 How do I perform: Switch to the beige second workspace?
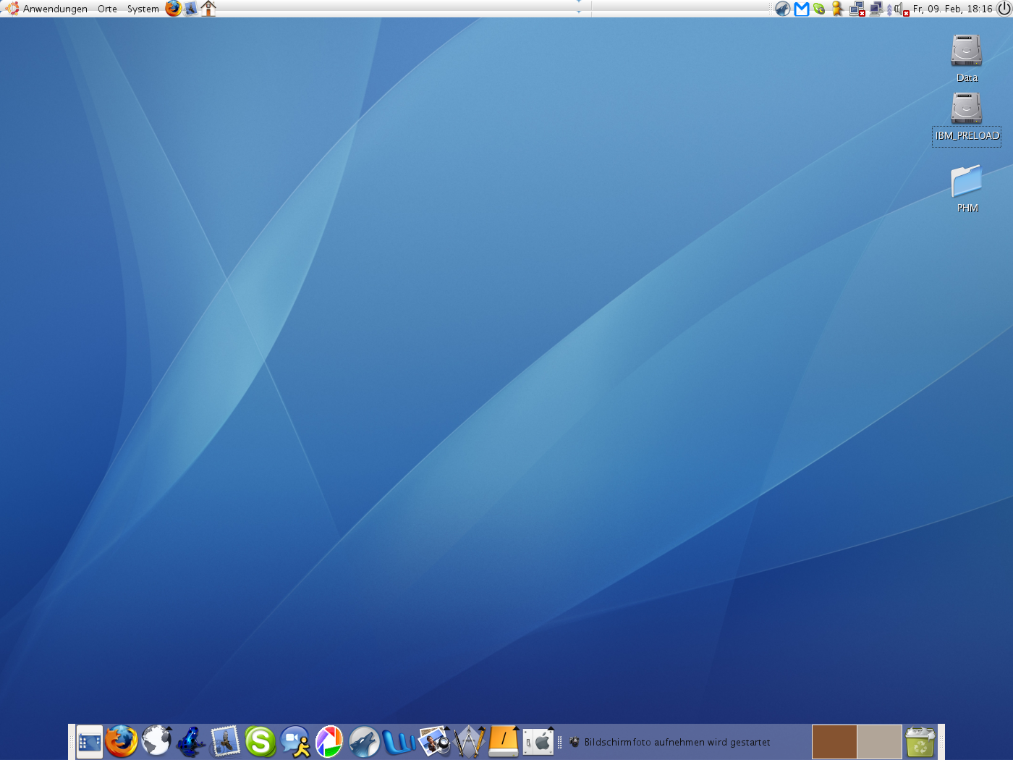click(x=879, y=742)
